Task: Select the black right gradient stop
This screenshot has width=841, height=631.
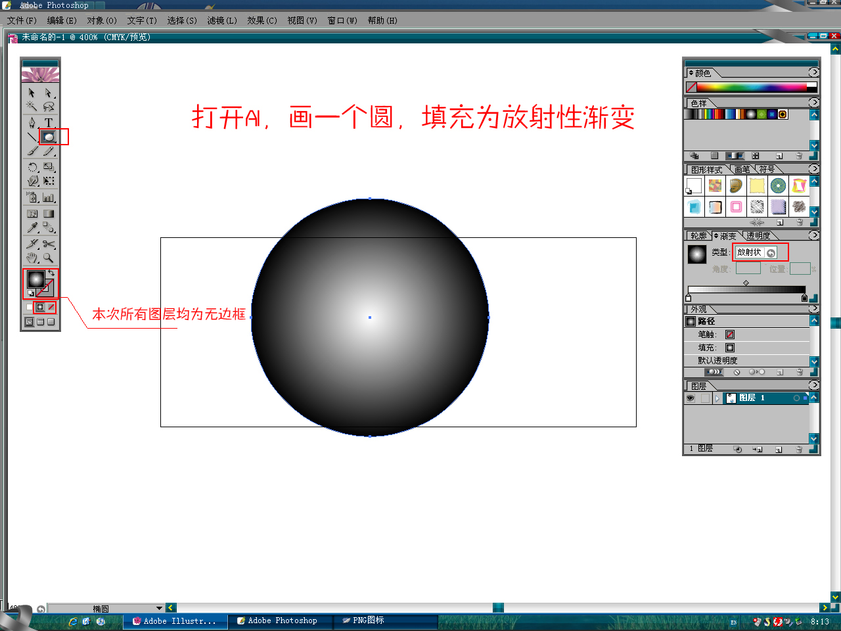Action: click(804, 298)
